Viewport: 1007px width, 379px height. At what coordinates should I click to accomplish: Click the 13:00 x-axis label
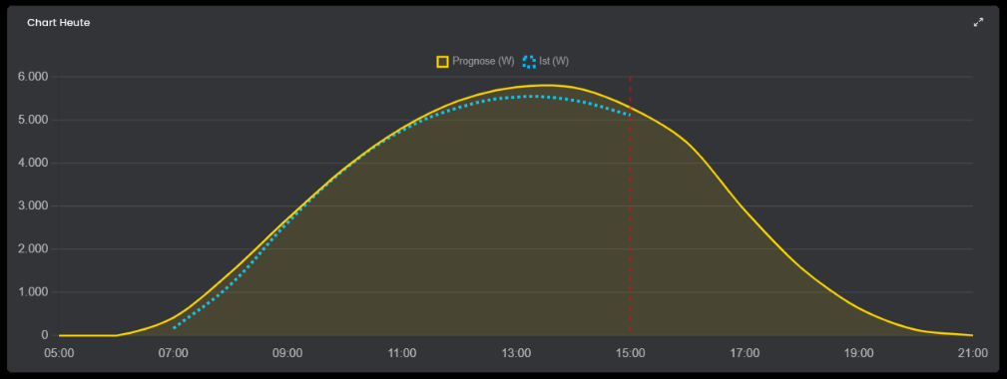516,353
